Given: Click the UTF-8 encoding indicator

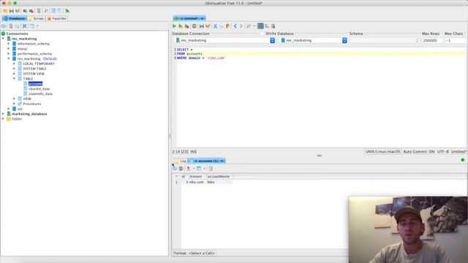Looking at the screenshot, I should [x=442, y=152].
